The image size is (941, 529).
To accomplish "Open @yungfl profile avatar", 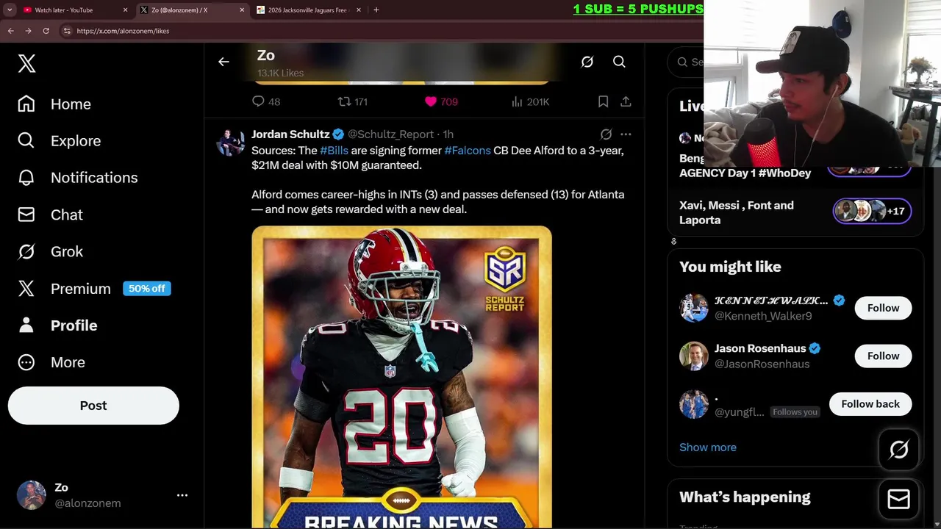I will tap(693, 404).
